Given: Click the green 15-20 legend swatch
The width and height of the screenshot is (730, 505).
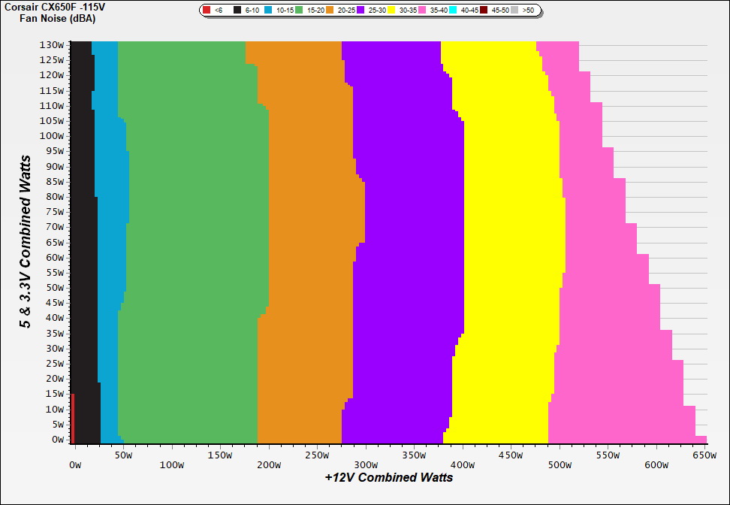Looking at the screenshot, I should 300,11.
